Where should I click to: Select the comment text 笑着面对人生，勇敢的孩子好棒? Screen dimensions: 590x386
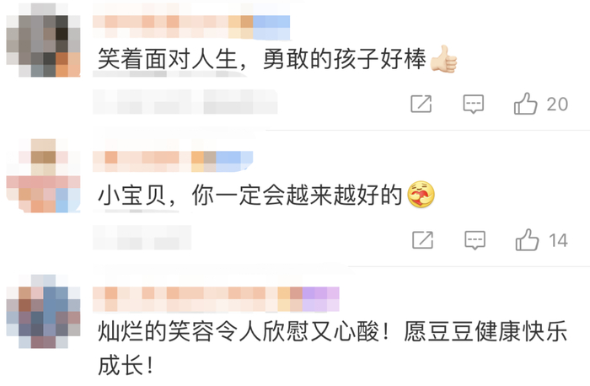pos(262,60)
